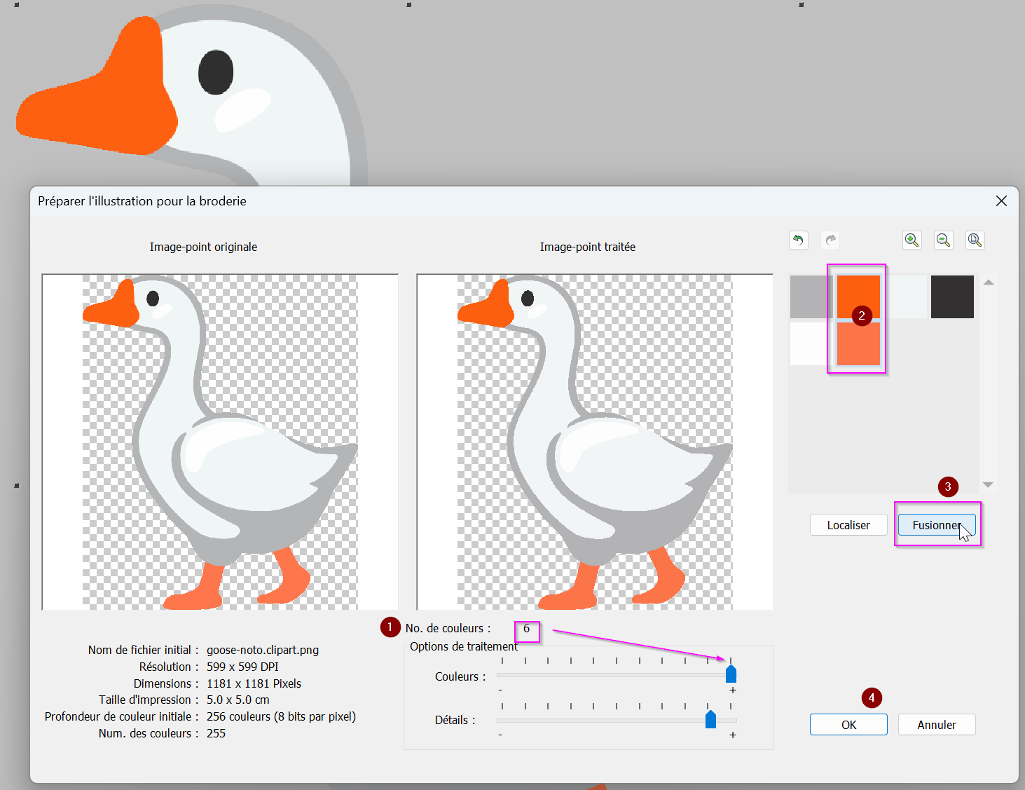Close the embroidery preparation dialog
Viewport: 1025px width, 790px height.
(x=1001, y=201)
